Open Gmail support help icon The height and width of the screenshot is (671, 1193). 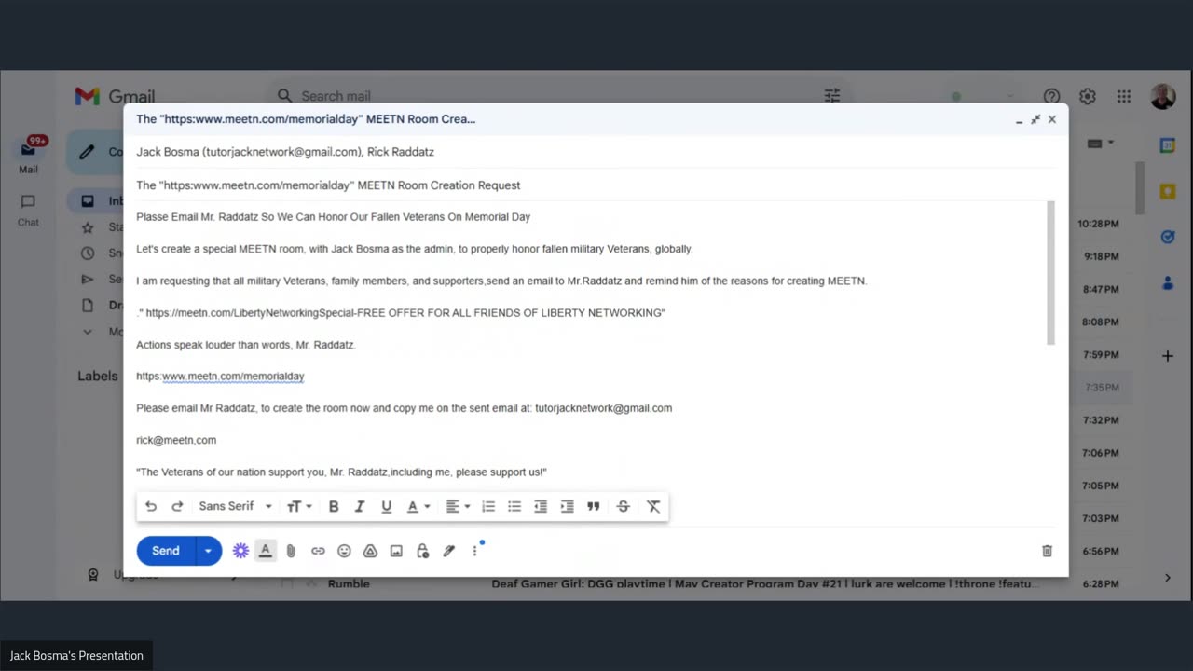(1051, 96)
